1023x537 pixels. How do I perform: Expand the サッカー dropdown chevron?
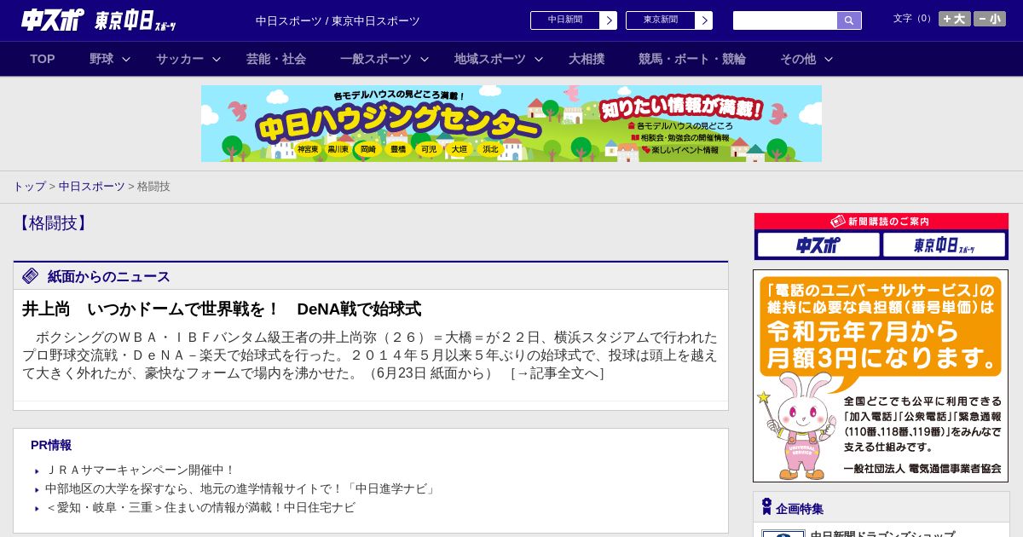(217, 59)
